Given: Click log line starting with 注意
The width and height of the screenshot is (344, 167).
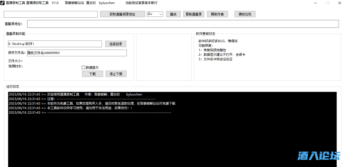Looking at the screenshot, I should click(82, 99).
